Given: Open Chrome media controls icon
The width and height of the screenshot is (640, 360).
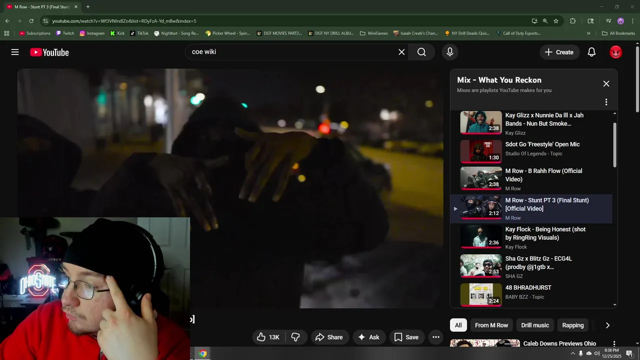Looking at the screenshot, I should (608, 21).
